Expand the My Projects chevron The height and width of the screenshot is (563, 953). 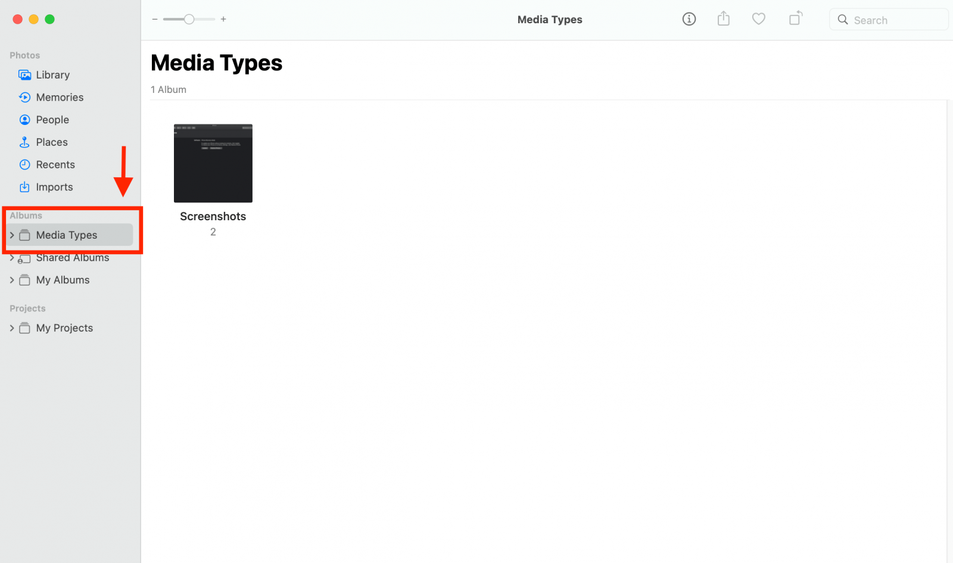(11, 328)
